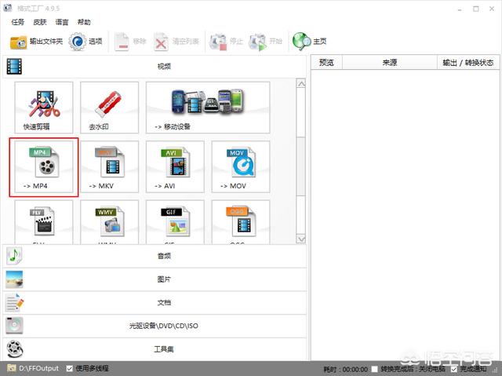
Task: Launch the 去水印 watermark remover
Action: pyautogui.click(x=110, y=107)
